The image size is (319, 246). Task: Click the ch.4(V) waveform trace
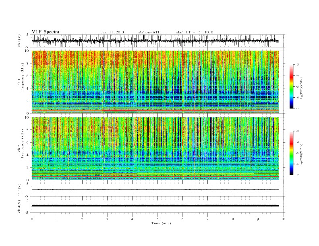coord(155,206)
